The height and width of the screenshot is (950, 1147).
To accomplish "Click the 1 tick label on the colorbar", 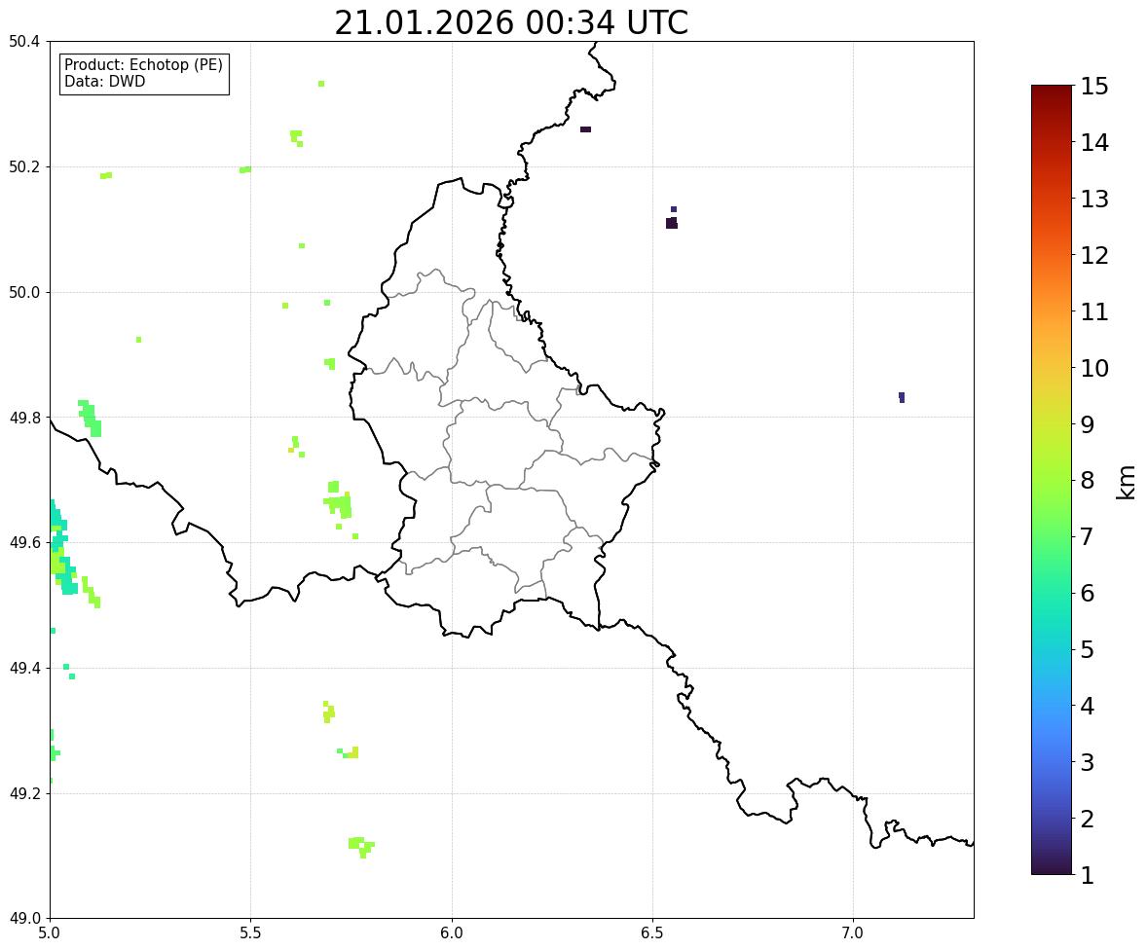I will click(1088, 875).
